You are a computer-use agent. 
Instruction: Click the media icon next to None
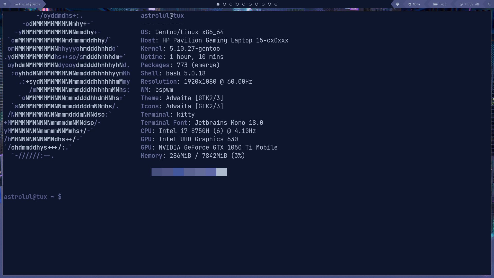click(410, 4)
